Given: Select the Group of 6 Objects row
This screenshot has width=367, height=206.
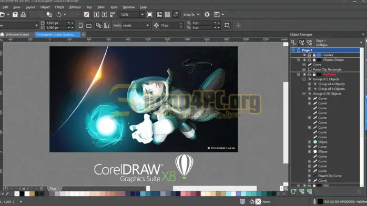Looking at the screenshot, I should tap(331, 89).
